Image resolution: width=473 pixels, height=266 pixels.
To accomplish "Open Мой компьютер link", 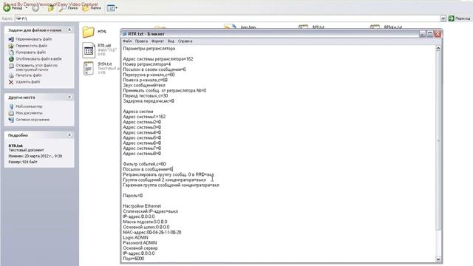I will [29, 106].
